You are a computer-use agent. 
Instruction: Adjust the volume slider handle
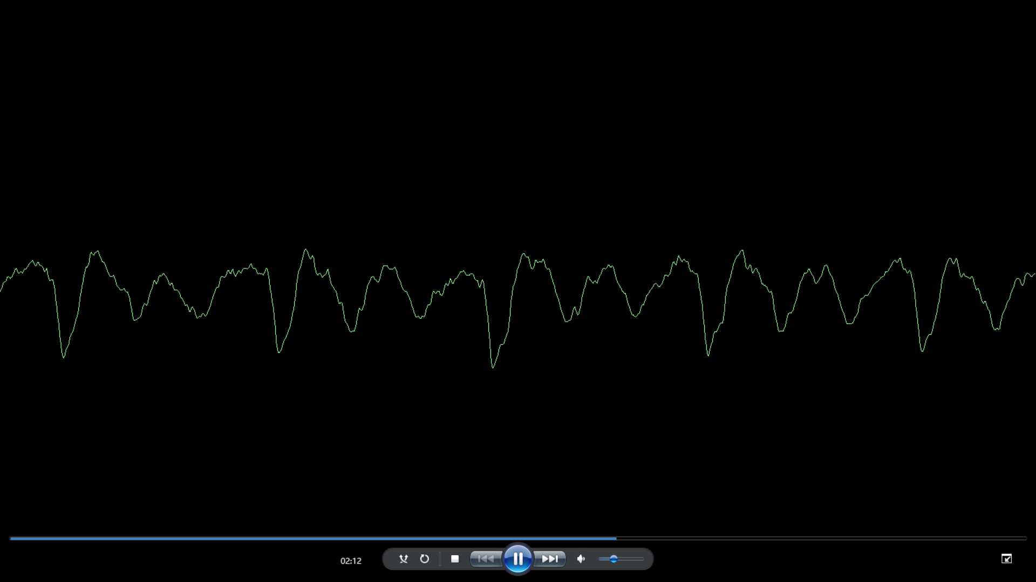[x=614, y=559]
